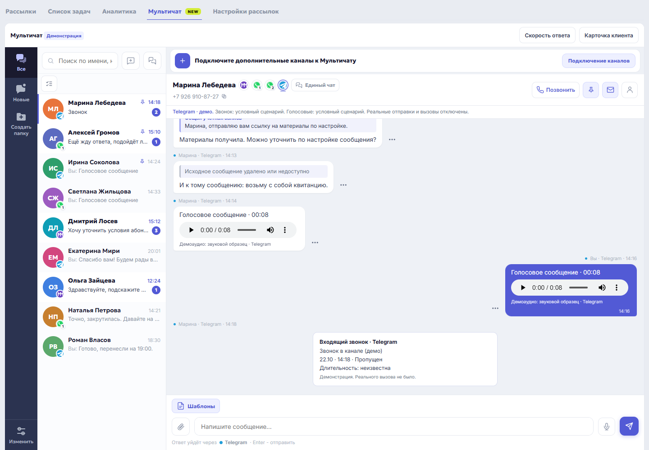Open client profile person icon

pyautogui.click(x=630, y=90)
